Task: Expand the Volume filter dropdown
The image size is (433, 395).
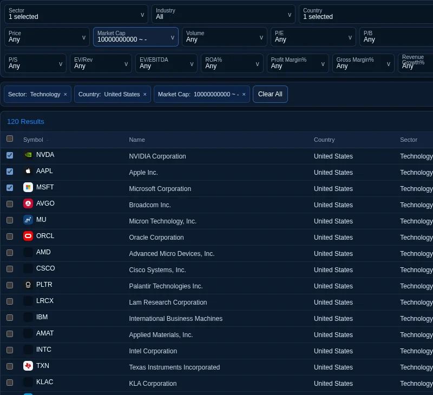Action: pos(225,37)
